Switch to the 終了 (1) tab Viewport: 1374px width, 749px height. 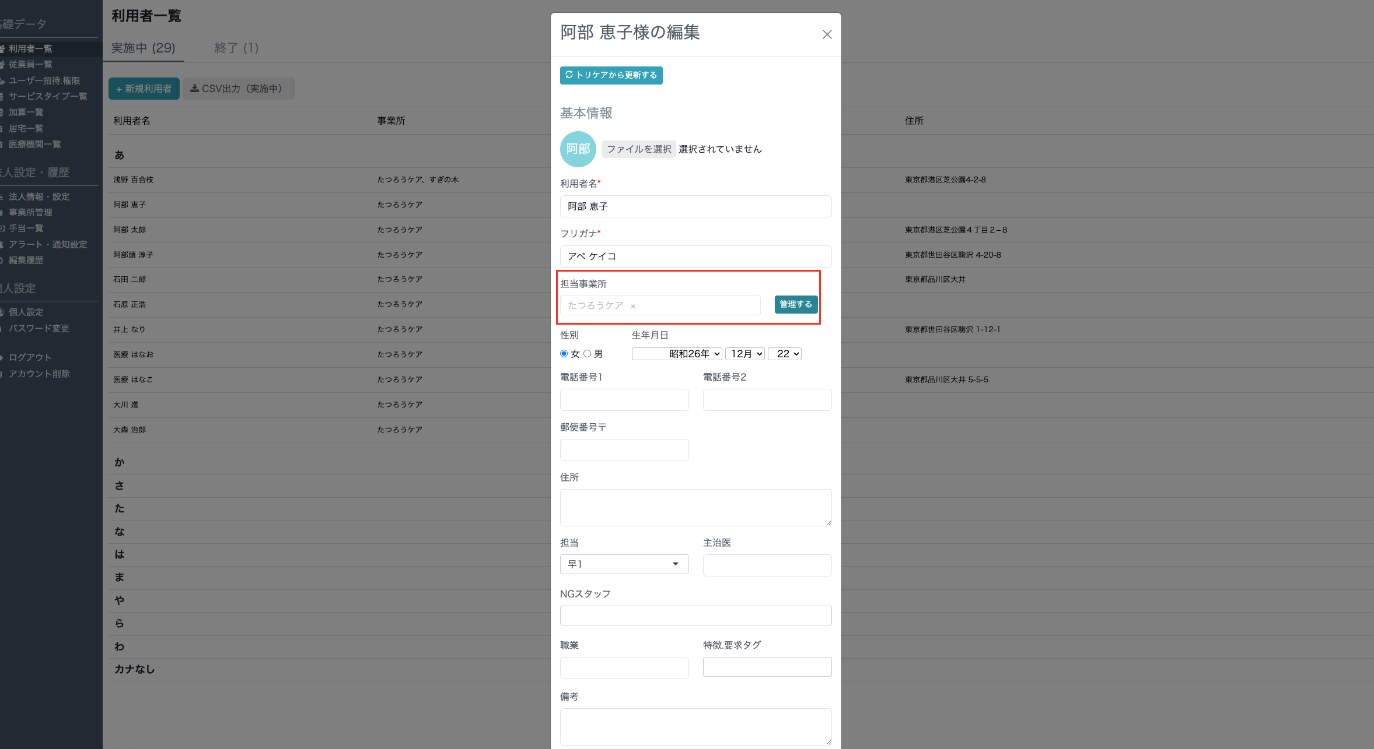click(236, 48)
